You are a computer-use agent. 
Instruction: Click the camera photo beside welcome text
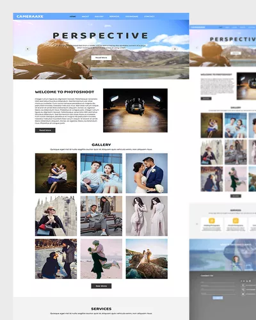[x=135, y=111]
